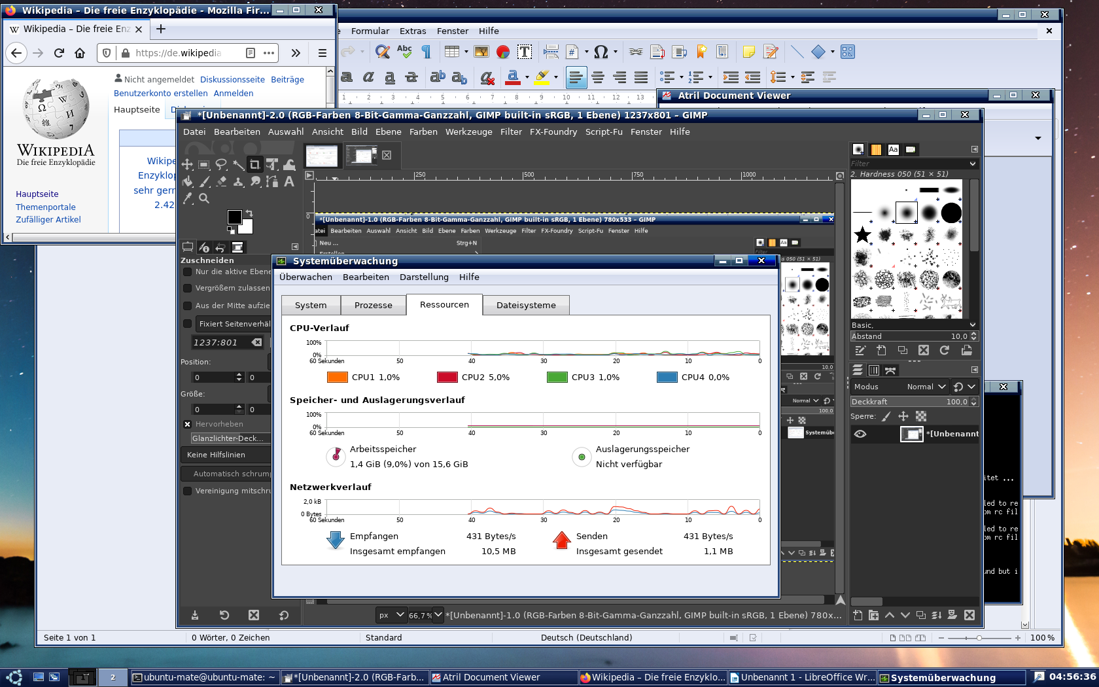This screenshot has height=687, width=1099.
Task: Toggle 'Fixiert Seitenverhältnis' checkbox
Action: point(188,323)
